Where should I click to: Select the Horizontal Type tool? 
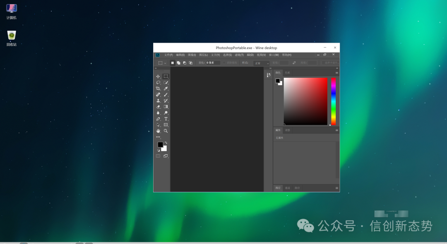[x=166, y=119]
